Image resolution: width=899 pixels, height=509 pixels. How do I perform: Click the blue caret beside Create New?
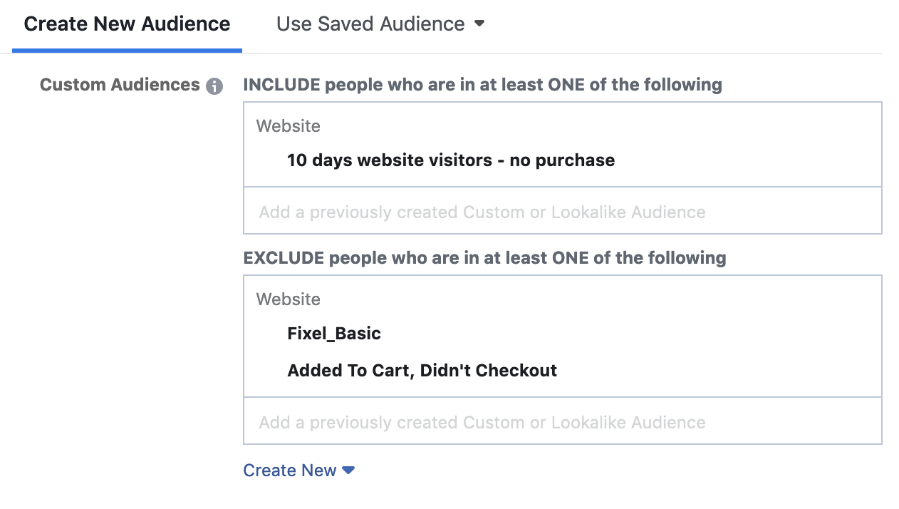(348, 471)
